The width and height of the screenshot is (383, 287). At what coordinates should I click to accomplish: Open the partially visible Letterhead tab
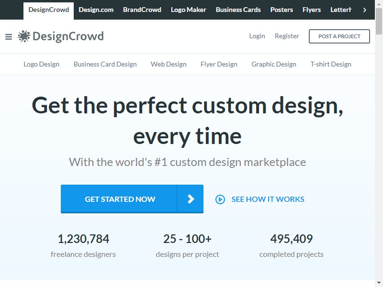tap(341, 10)
